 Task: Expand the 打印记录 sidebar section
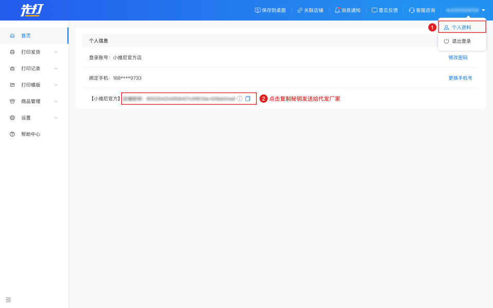click(34, 68)
